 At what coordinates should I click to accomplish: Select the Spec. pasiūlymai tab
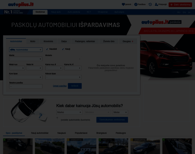(x=14, y=133)
